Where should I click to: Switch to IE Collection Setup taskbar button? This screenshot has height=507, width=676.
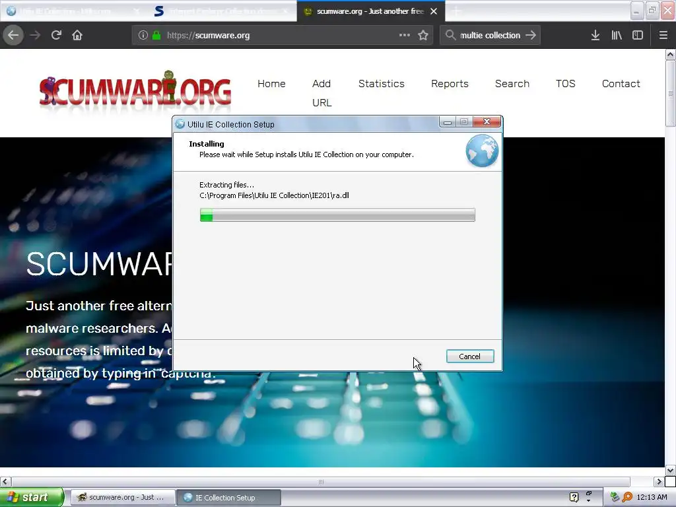pyautogui.click(x=229, y=497)
